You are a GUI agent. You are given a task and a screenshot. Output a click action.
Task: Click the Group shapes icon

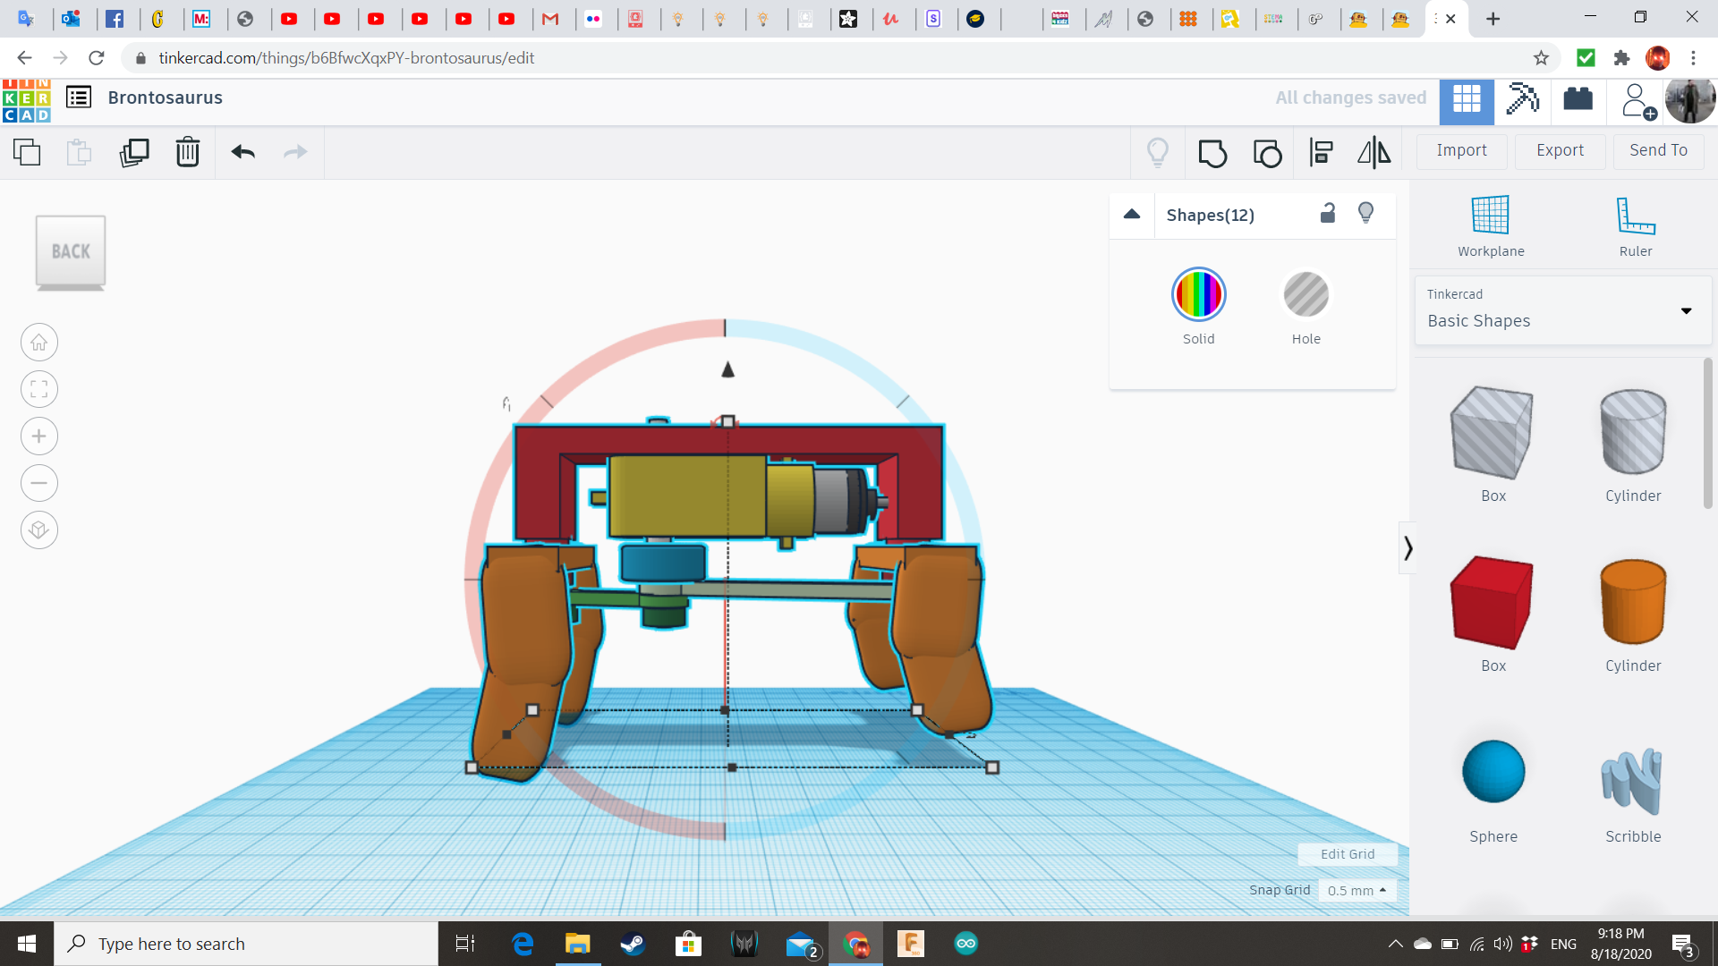coord(1212,153)
